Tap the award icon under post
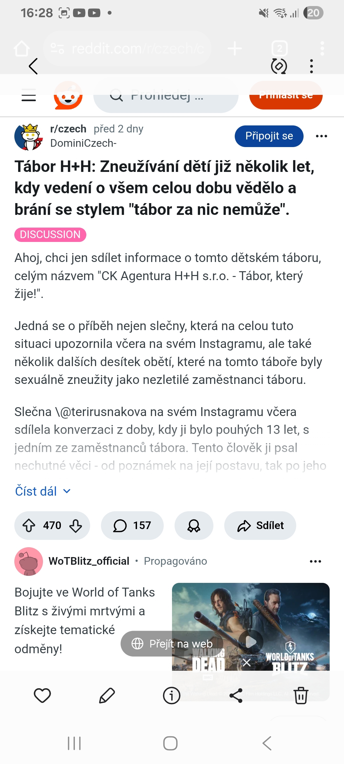Viewport: 344px width, 764px height. point(194,526)
